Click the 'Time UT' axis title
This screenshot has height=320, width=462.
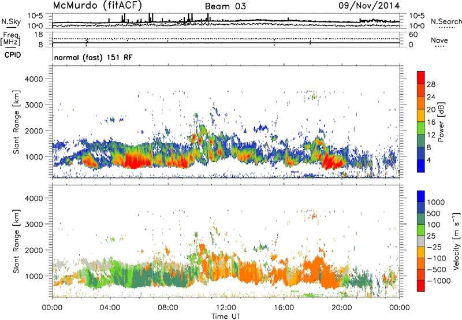pyautogui.click(x=226, y=317)
